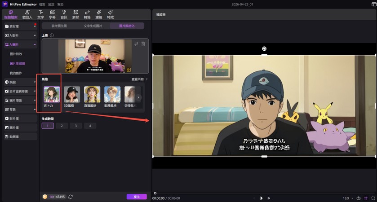
Task: Open the 16:9 aspect ratio dropdown
Action: (x=348, y=198)
